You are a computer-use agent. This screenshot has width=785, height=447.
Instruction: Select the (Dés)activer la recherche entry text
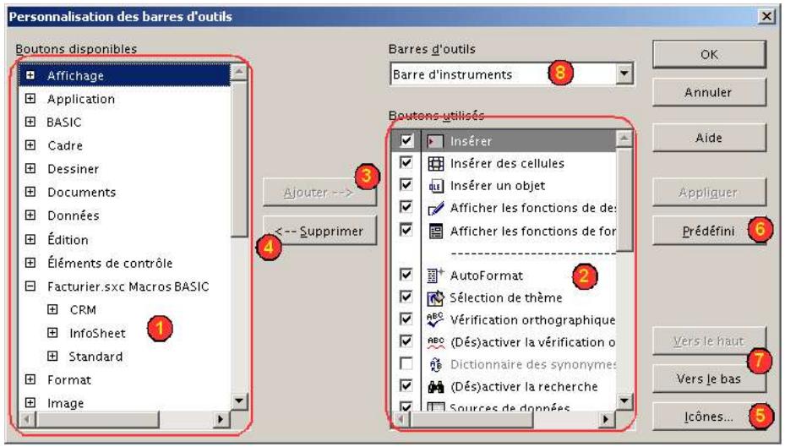click(x=524, y=387)
